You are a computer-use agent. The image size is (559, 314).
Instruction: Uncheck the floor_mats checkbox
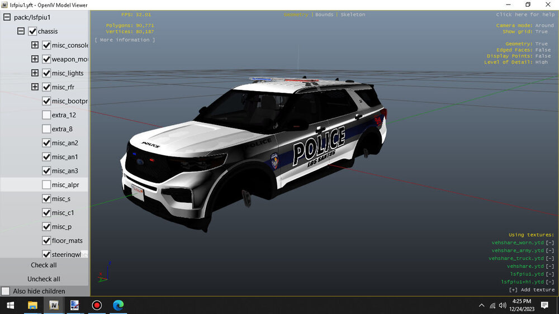click(x=46, y=241)
